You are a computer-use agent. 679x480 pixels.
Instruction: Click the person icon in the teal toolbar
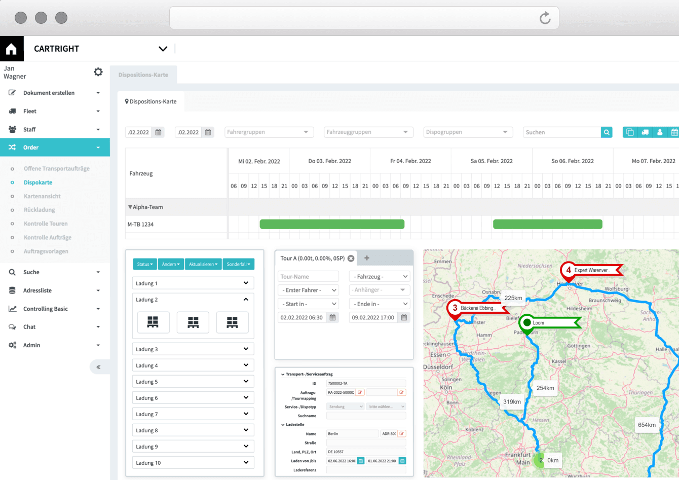(x=660, y=132)
